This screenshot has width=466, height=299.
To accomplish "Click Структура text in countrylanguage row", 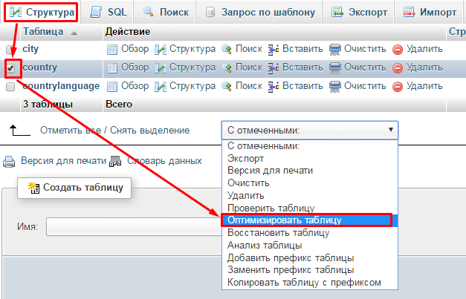I will (192, 86).
